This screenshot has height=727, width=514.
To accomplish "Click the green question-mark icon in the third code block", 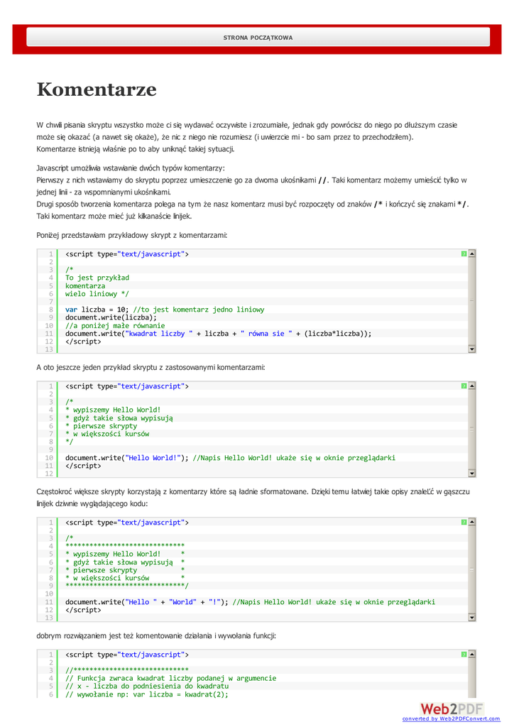I will [464, 522].
